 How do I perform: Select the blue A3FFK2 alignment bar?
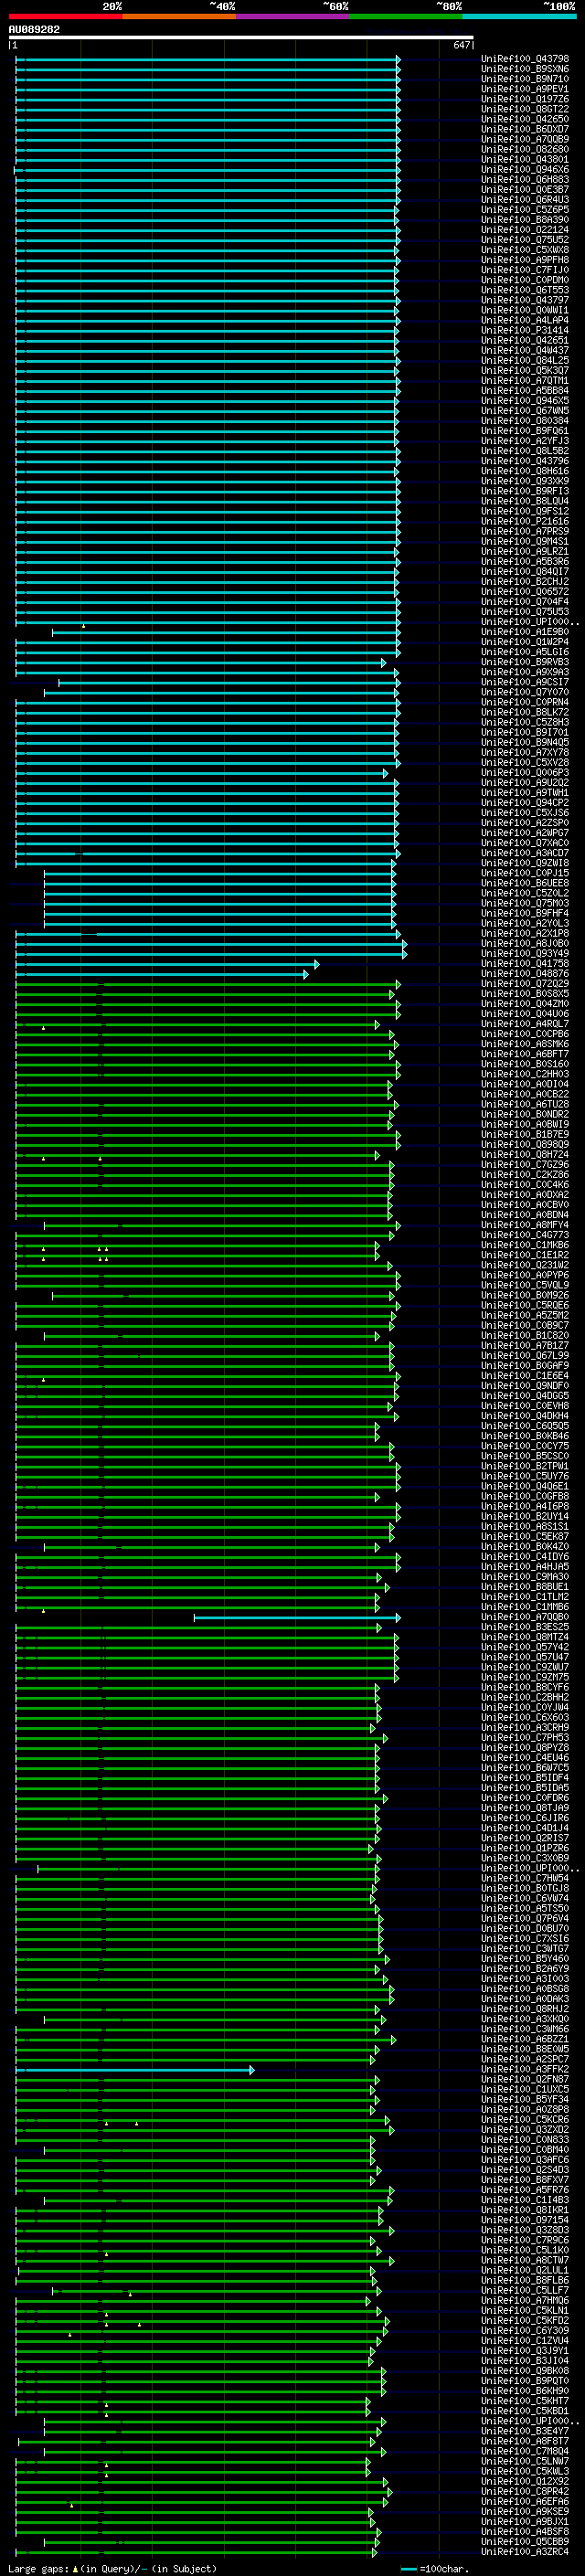click(x=135, y=2069)
